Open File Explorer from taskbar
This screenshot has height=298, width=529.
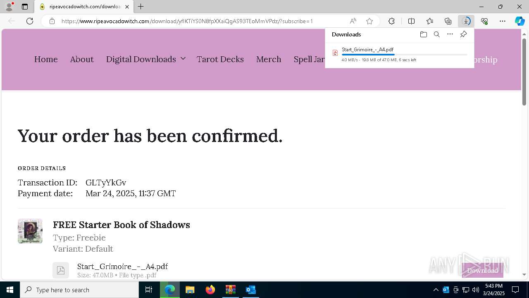point(190,290)
